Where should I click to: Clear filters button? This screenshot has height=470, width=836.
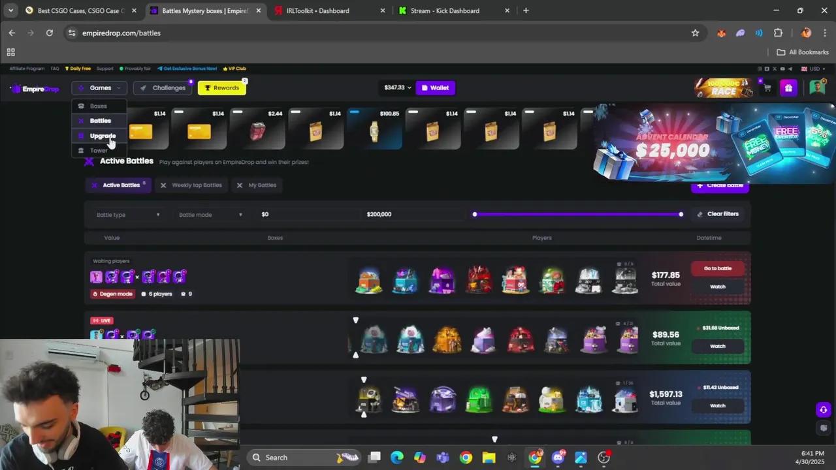717,214
